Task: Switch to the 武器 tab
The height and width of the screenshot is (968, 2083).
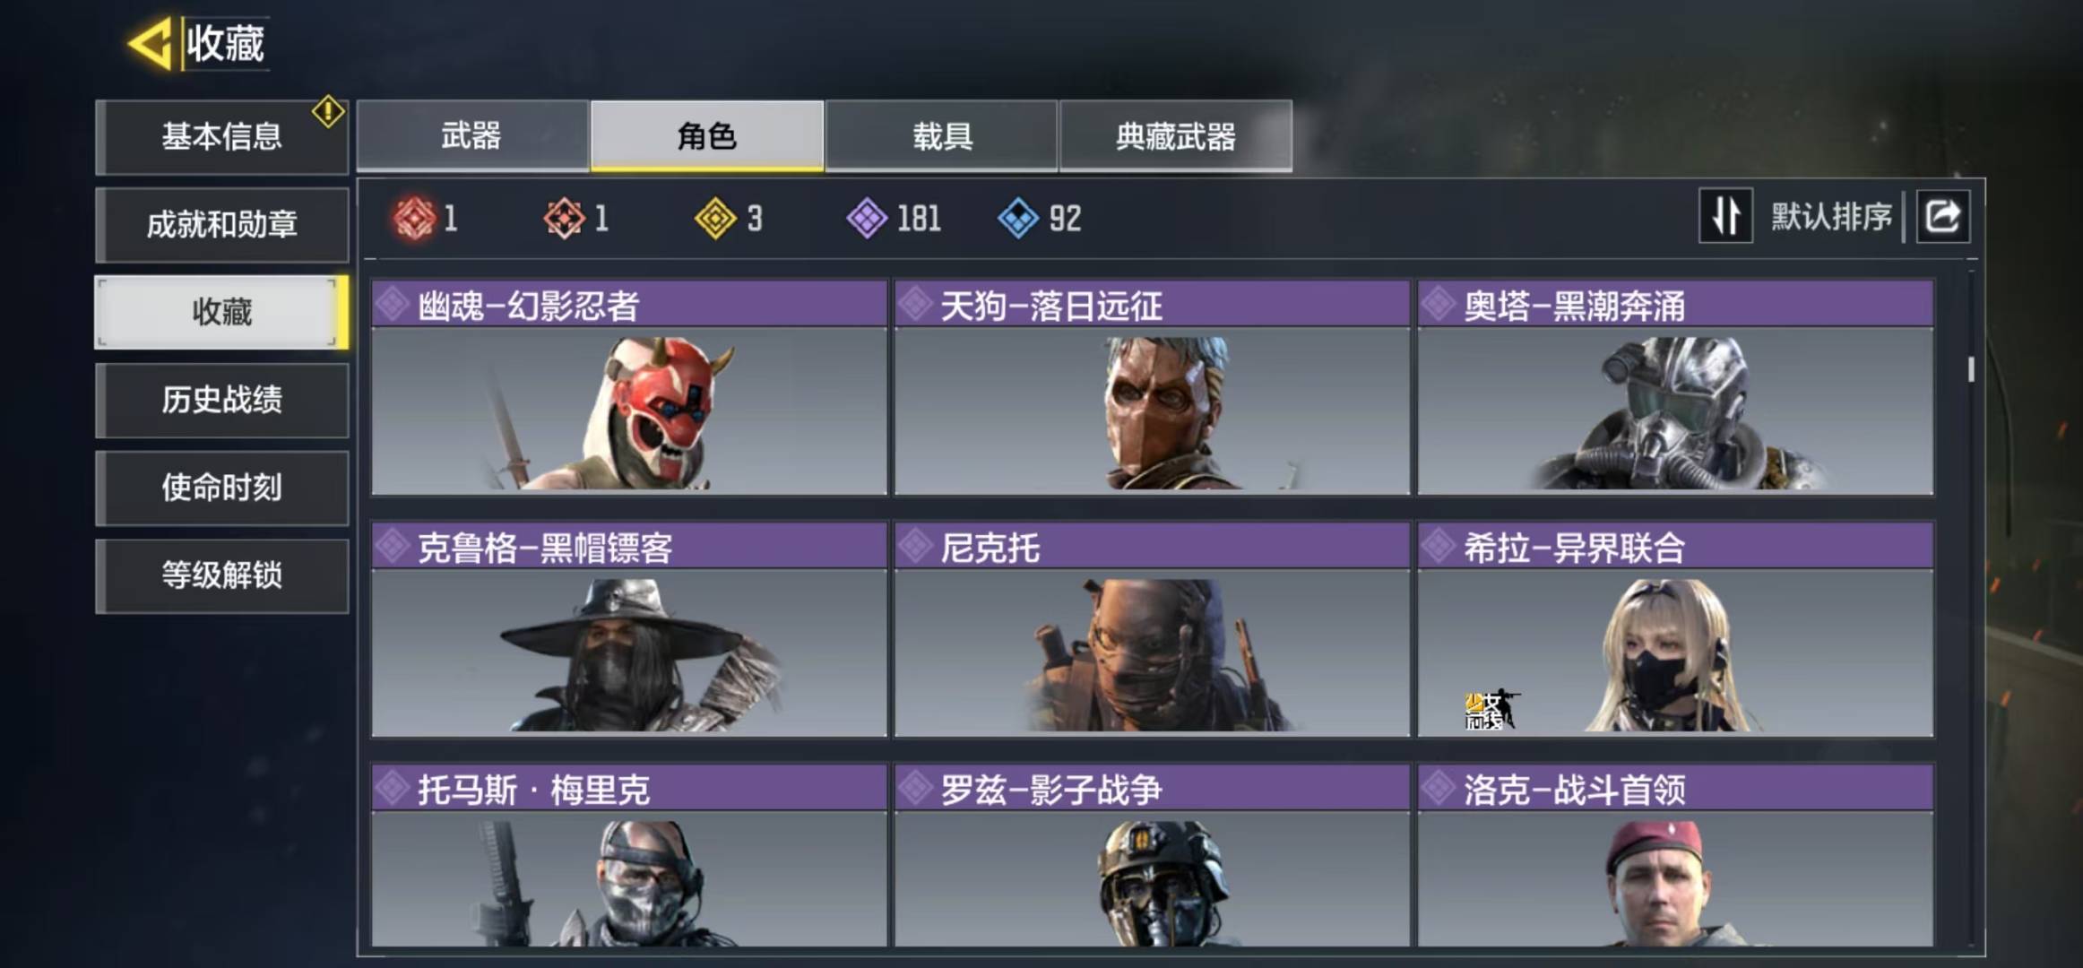Action: tap(472, 136)
